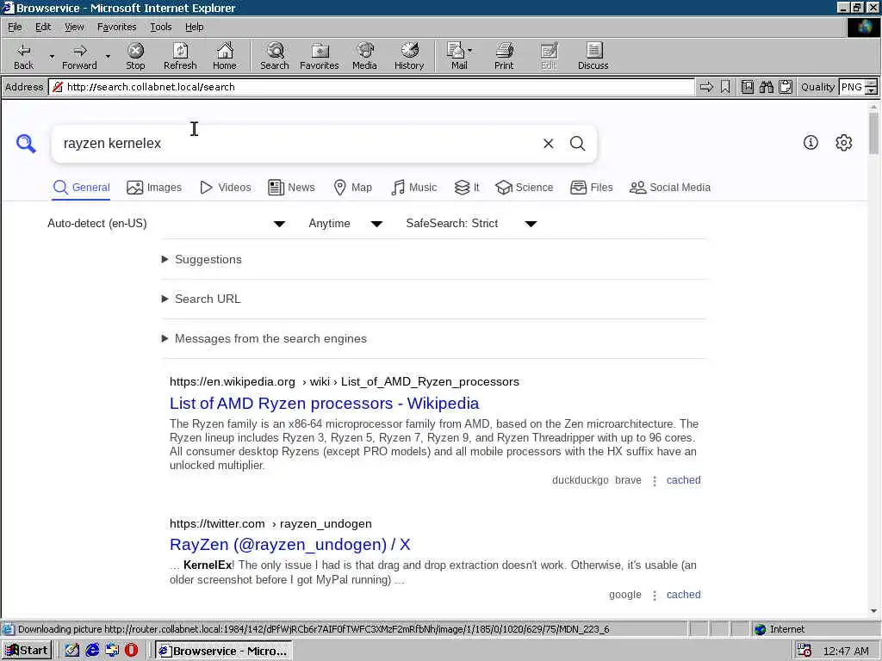
Task: Go back with the Back toolbar button
Action: 23,56
